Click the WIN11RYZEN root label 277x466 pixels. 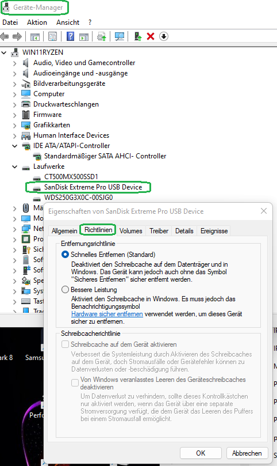tap(43, 52)
